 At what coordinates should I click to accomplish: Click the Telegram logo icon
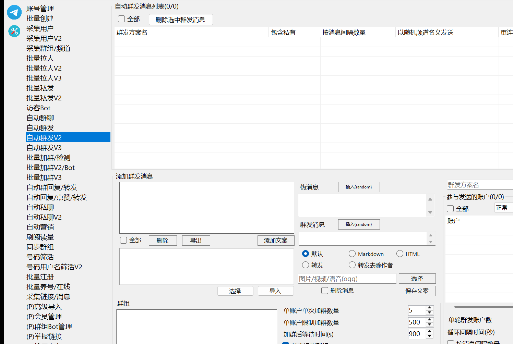pyautogui.click(x=14, y=12)
